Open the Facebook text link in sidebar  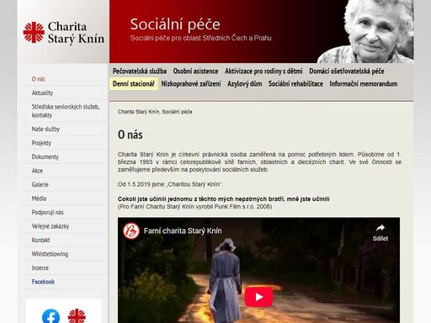pos(43,282)
